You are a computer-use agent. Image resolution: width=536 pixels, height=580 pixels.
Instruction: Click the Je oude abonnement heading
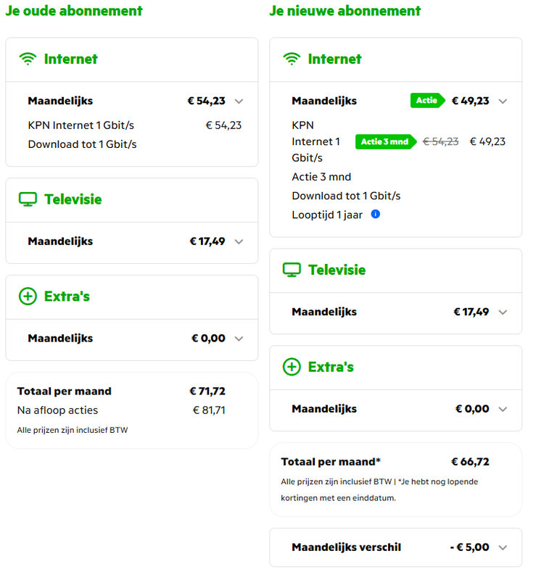tap(74, 11)
